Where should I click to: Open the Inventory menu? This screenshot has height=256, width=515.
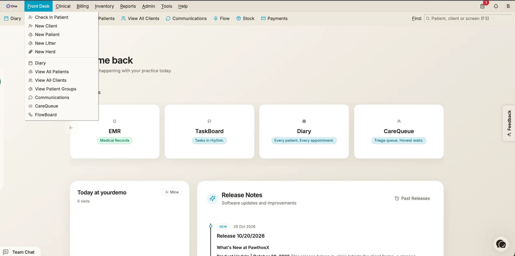click(x=104, y=6)
